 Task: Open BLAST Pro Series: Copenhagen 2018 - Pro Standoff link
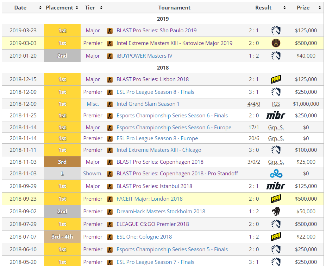(x=177, y=174)
